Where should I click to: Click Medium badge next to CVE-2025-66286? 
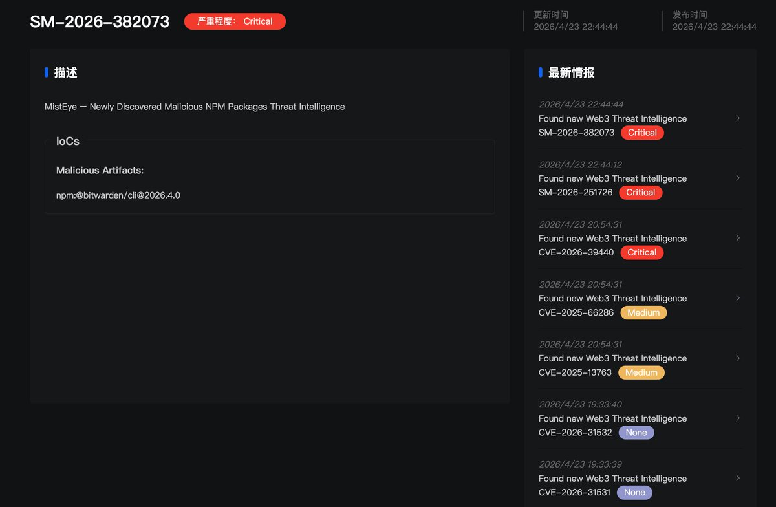(x=643, y=313)
